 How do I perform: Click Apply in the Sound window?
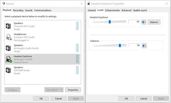pyautogui.click(x=76, y=99)
